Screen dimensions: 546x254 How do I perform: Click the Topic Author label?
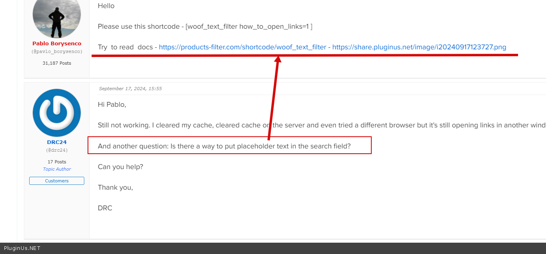(x=57, y=169)
